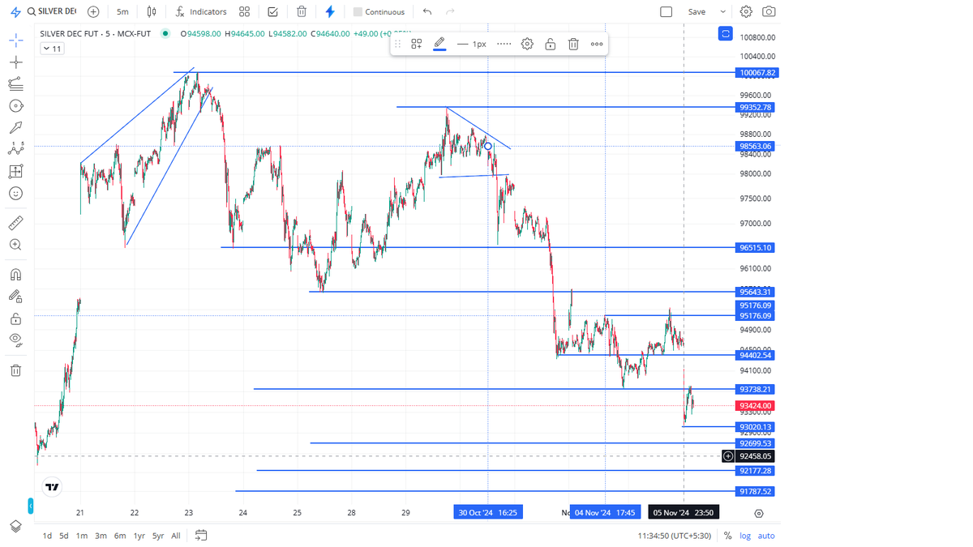This screenshot has width=973, height=547.
Task: Toggle stay in drawing mode
Action: click(15, 296)
